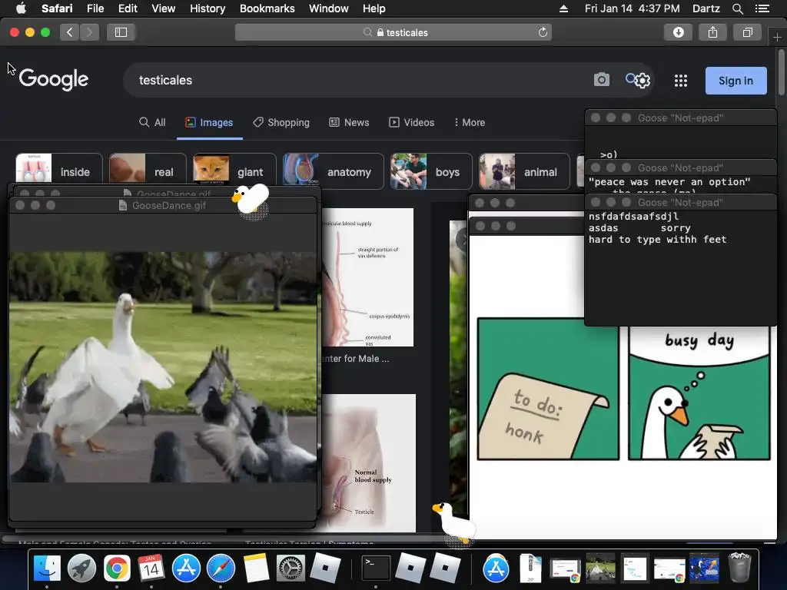The image size is (787, 590).
Task: Click the 'peace was never an option' note
Action: click(669, 181)
